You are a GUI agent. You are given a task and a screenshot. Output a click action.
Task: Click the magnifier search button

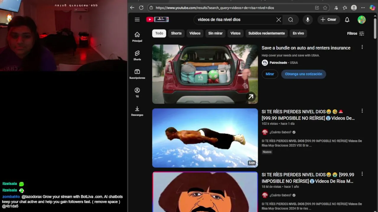pos(291,20)
